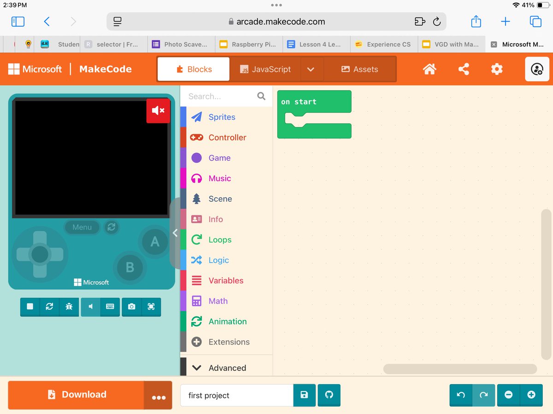Open the language dropdown next to JavaScript
The image size is (553, 414).
(x=311, y=69)
